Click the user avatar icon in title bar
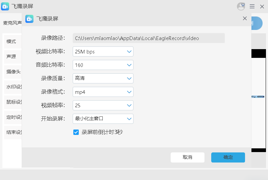Image resolution: width=268 pixels, height=180 pixels. 241,6
